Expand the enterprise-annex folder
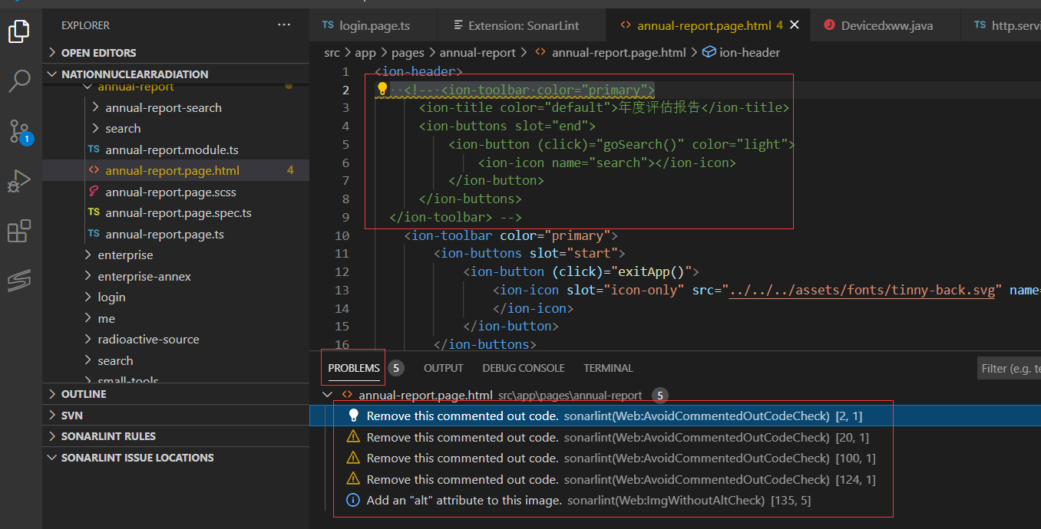Screen dimensions: 1041x529 [144, 276]
